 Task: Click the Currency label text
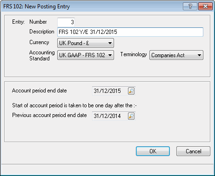click(x=39, y=42)
